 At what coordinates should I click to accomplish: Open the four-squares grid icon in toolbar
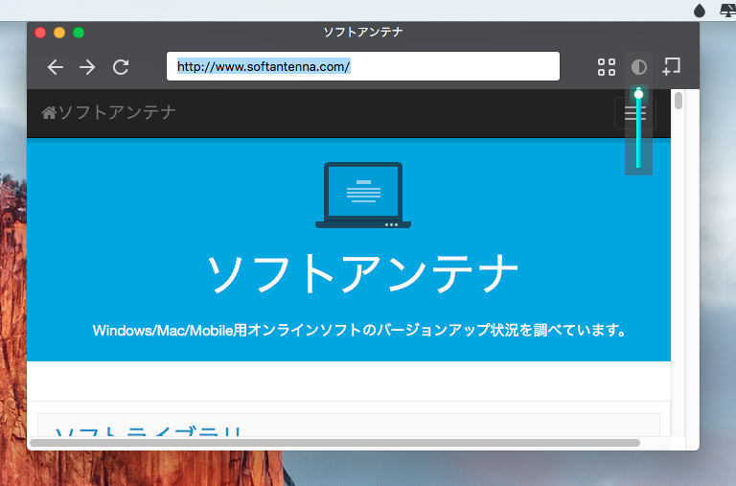click(607, 67)
